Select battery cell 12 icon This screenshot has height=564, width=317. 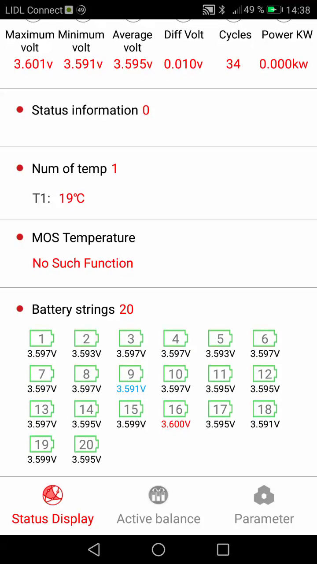pos(265,374)
